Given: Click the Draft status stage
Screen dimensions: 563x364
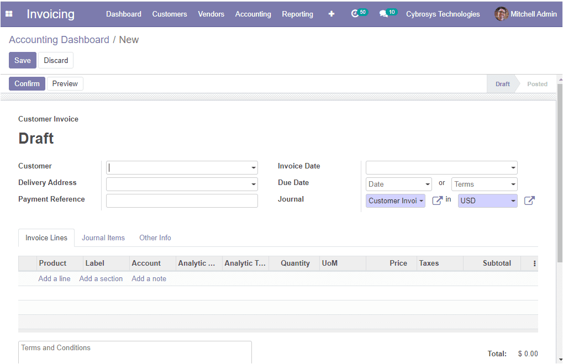Looking at the screenshot, I should pyautogui.click(x=502, y=84).
